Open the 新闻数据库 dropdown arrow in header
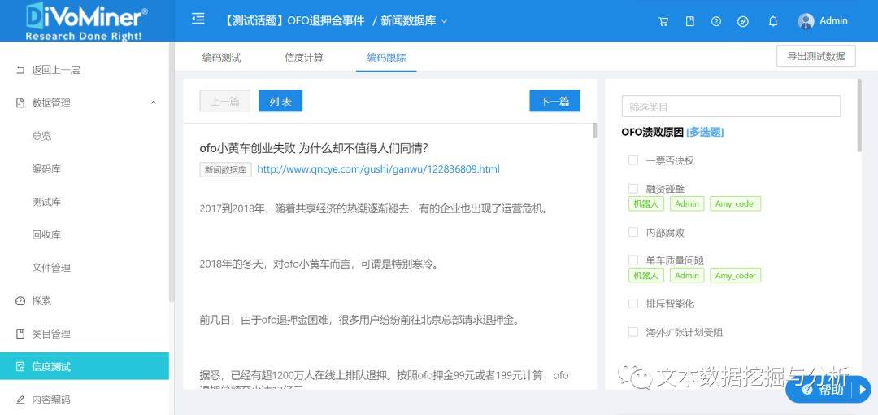The height and width of the screenshot is (415, 878). coord(444,21)
